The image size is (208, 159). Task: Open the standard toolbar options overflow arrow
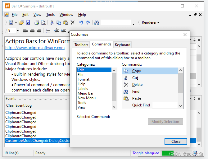133,24
